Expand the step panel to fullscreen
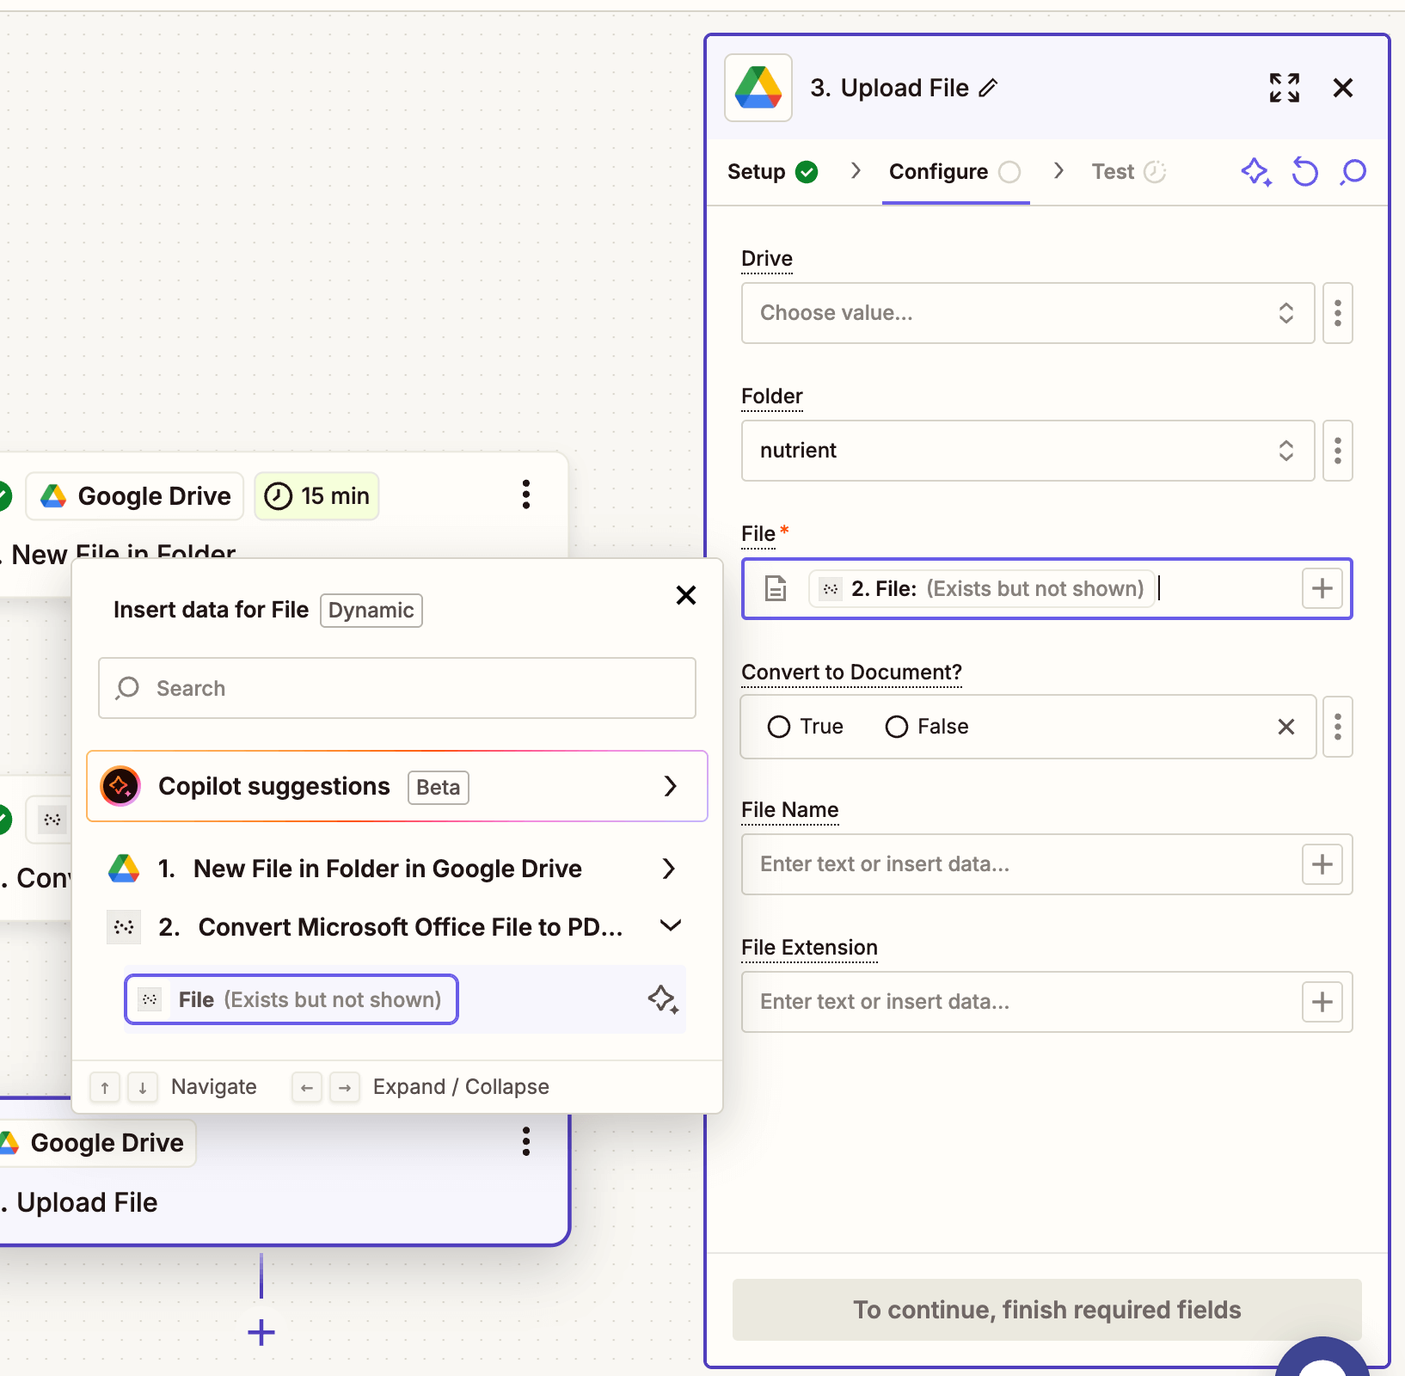The width and height of the screenshot is (1405, 1376). pos(1284,87)
